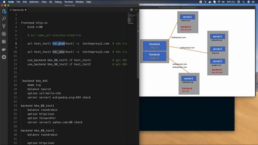258x145 pixels.
Task: Click 'backend bke_80_test1' on line 23
Action: coord(37,106)
